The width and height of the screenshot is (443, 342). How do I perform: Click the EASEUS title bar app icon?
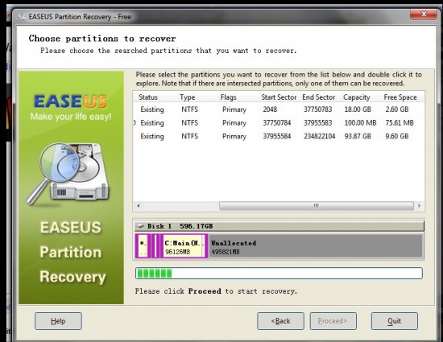(22, 17)
